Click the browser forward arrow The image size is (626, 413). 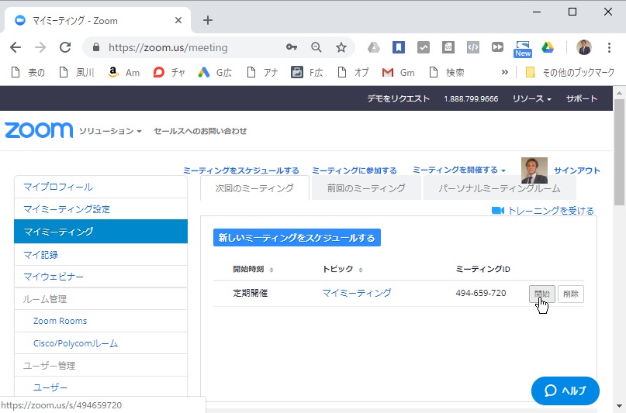pyautogui.click(x=40, y=47)
